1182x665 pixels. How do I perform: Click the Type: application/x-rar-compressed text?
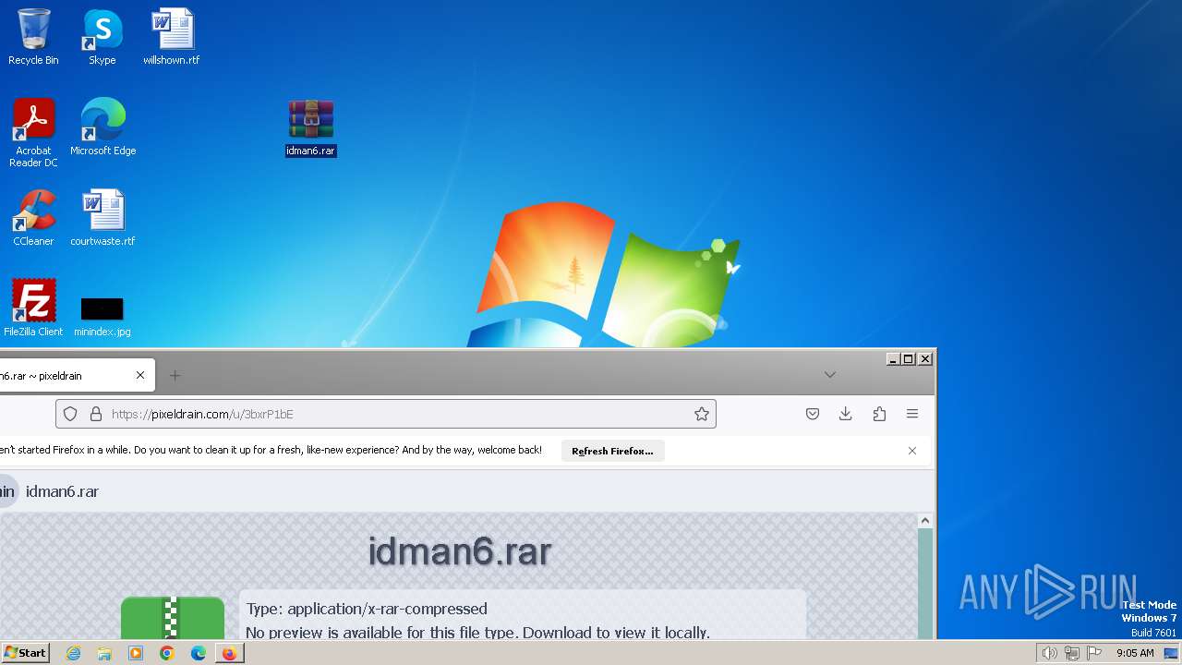click(367, 609)
